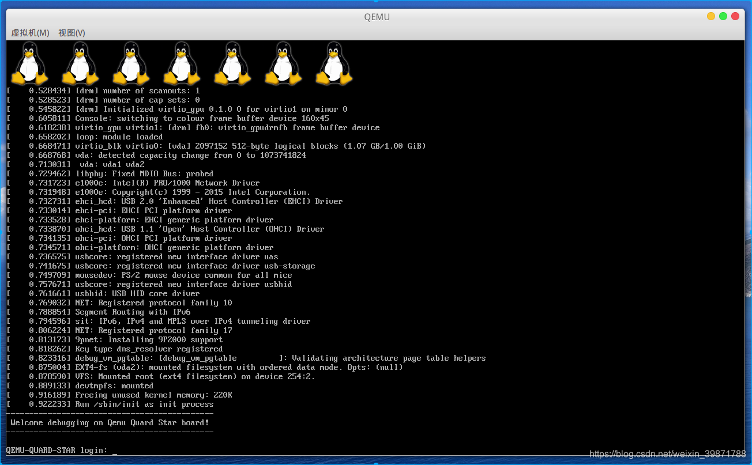Click 'NET: Registered protocol family 17' line
The width and height of the screenshot is (752, 465).
(119, 330)
